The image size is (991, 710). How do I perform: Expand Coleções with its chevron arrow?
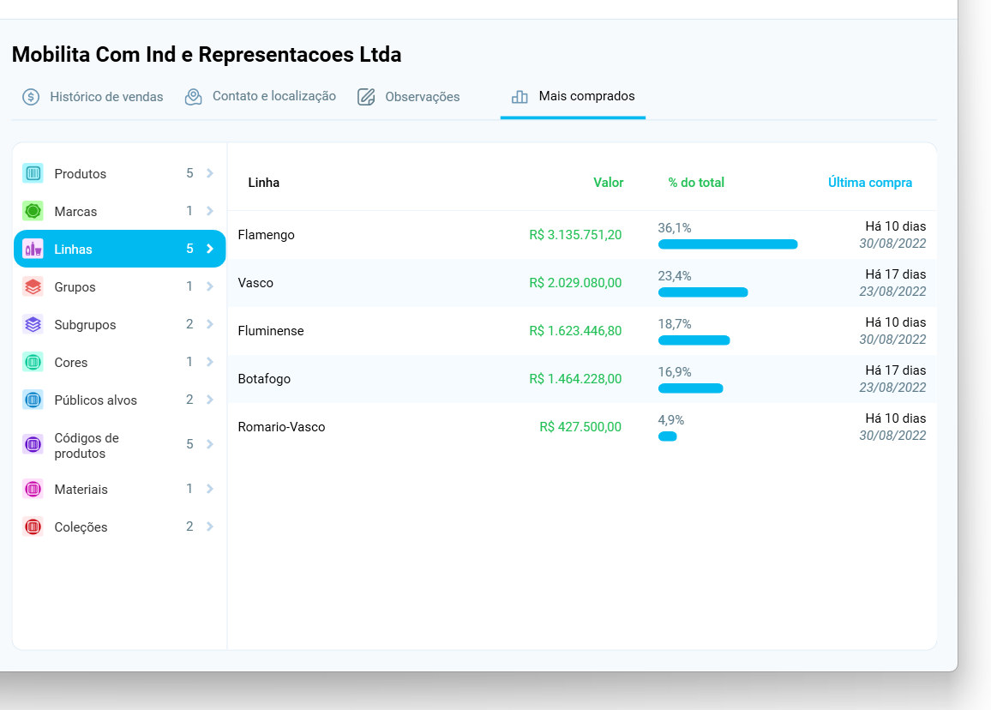point(210,526)
